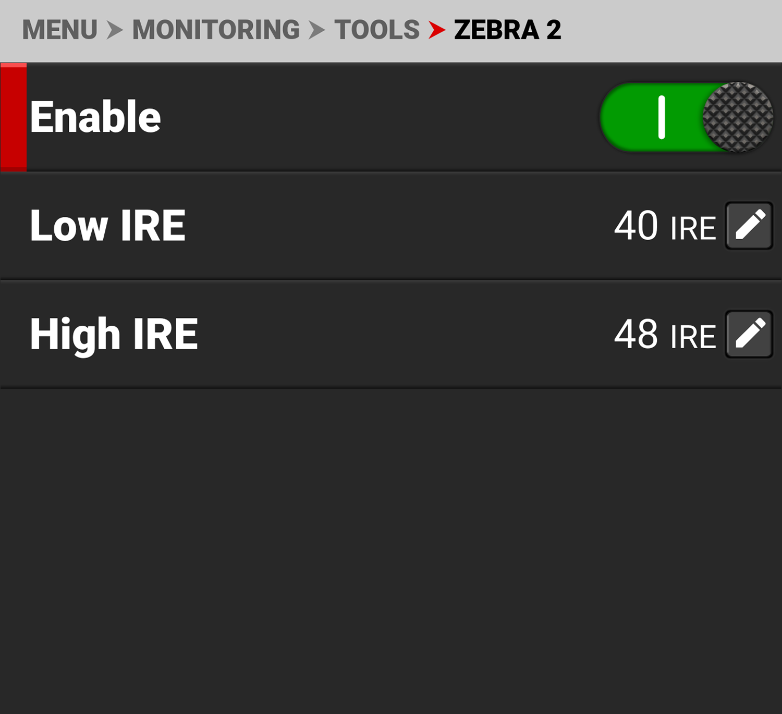Tap the textured knob of the Enable toggle
This screenshot has width=782, height=714.
pos(738,117)
